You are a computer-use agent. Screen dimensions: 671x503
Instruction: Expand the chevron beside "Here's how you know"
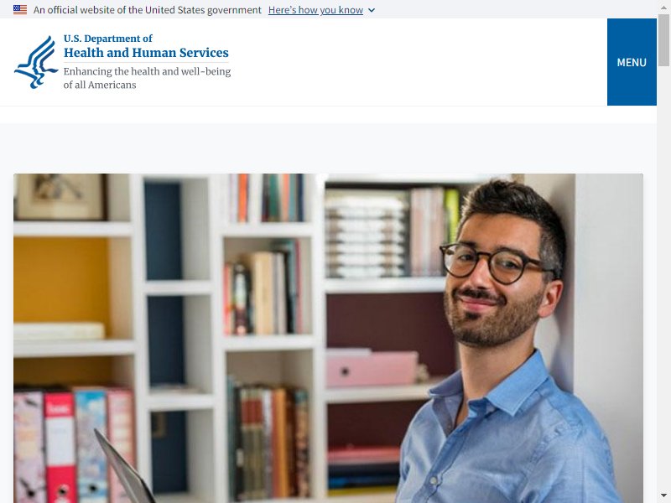372,10
